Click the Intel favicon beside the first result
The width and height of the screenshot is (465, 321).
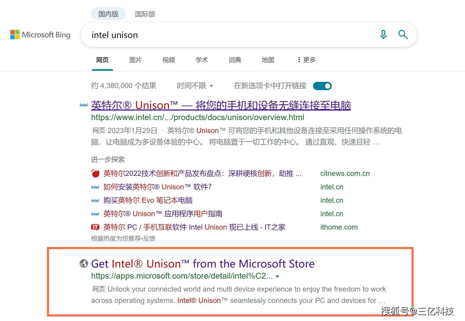(84, 105)
